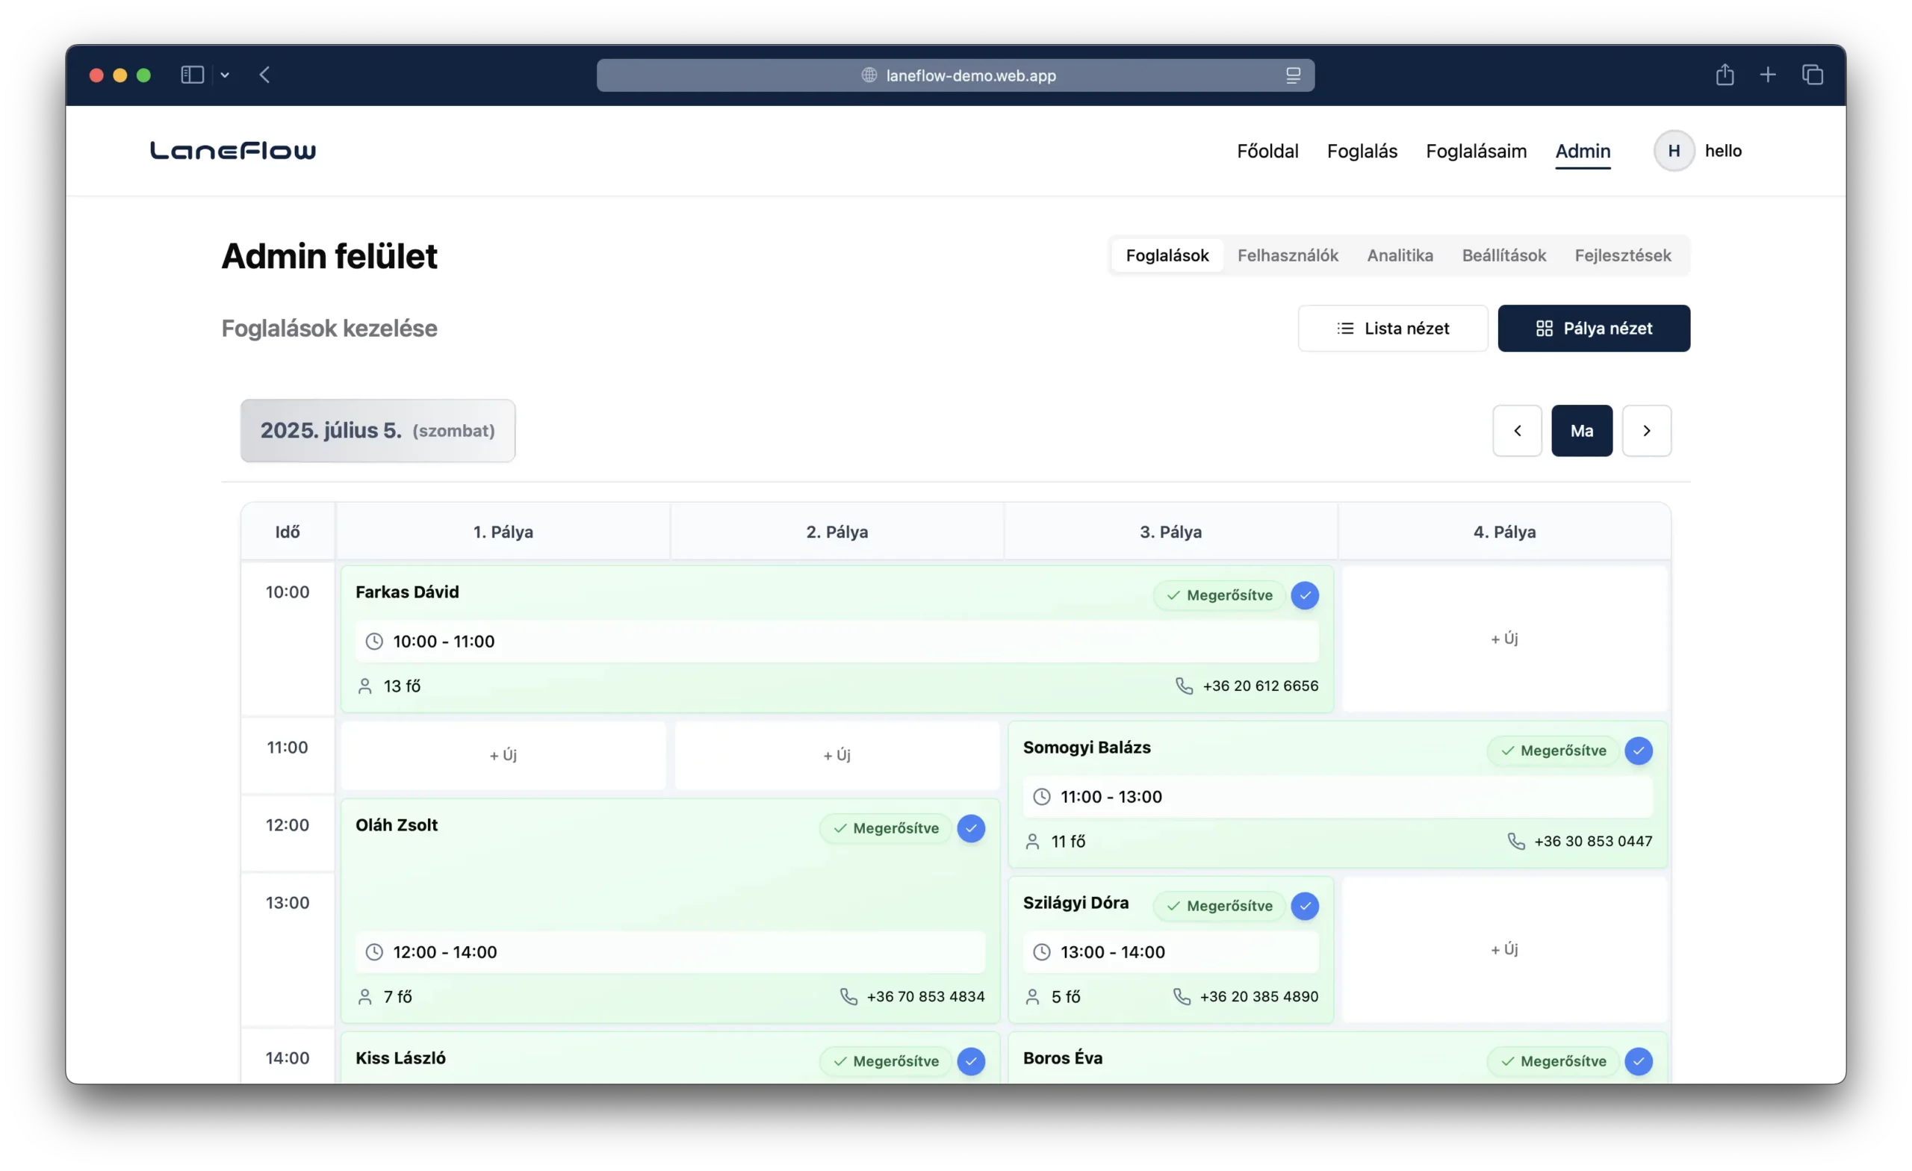Click the H user avatar
Image resolution: width=1912 pixels, height=1171 pixels.
pyautogui.click(x=1674, y=151)
